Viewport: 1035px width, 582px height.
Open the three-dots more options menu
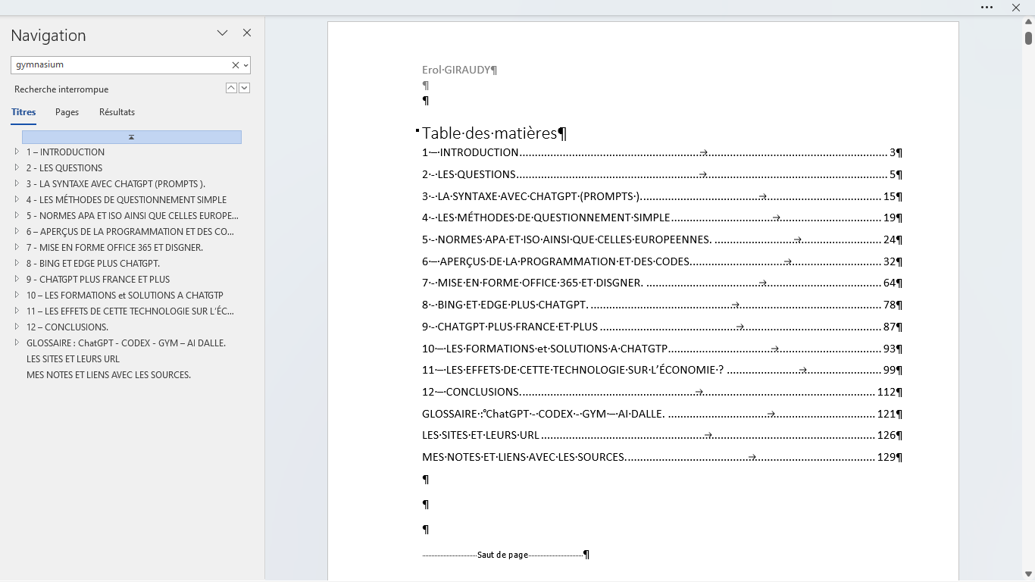coord(987,7)
